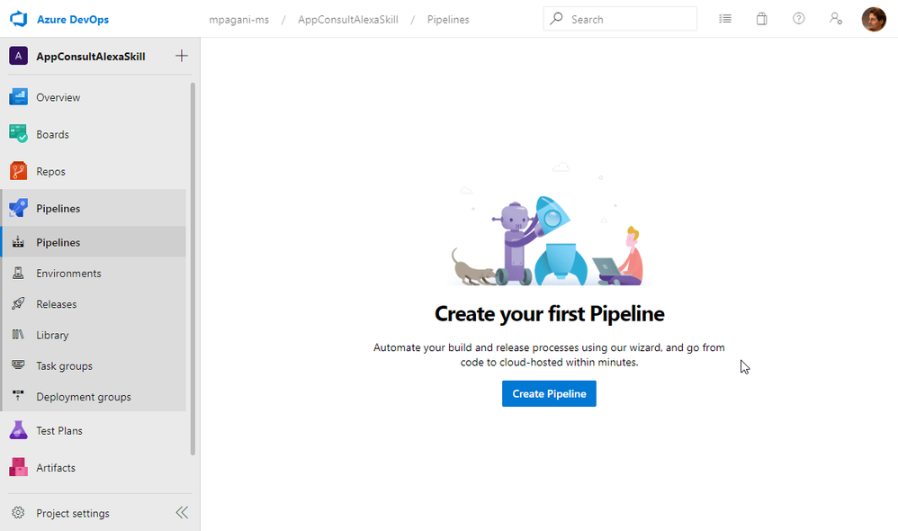Open the work items list icon

(725, 19)
